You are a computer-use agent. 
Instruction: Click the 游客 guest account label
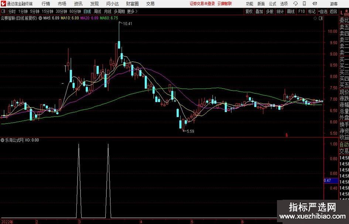coord(333,4)
